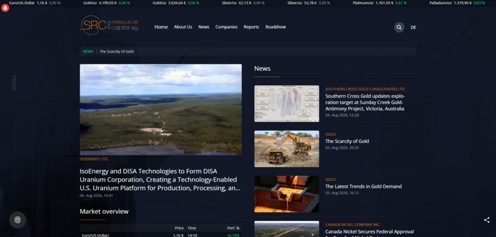
Task: Click the vertical SCROLL indicator
Action: pos(14,82)
